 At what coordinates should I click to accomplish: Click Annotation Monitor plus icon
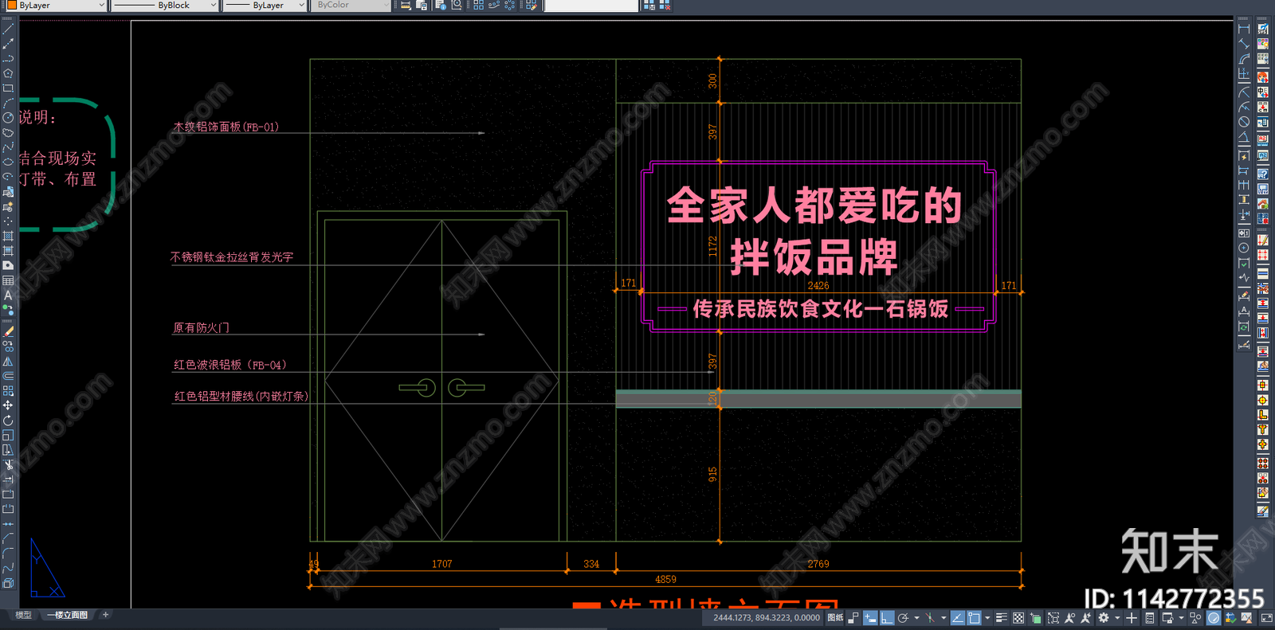[1132, 618]
